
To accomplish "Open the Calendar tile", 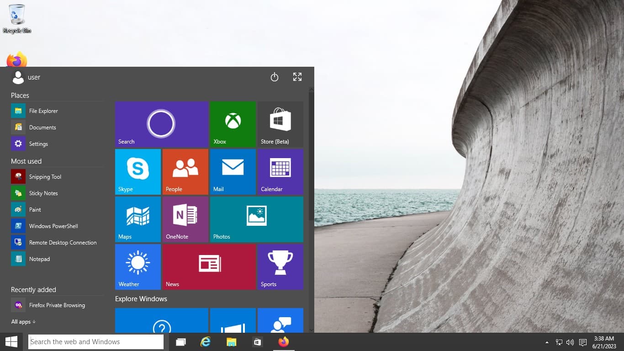I will [x=280, y=172].
